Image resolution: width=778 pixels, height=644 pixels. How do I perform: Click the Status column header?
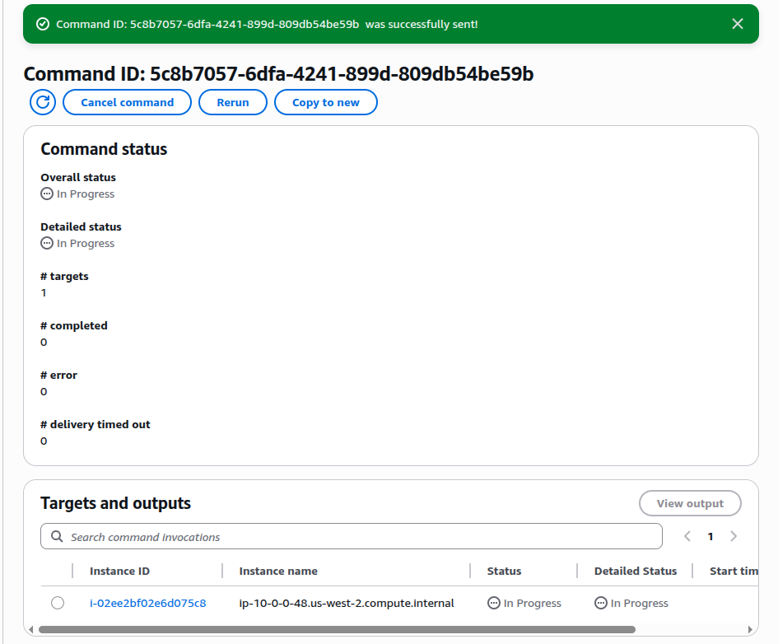click(x=504, y=571)
